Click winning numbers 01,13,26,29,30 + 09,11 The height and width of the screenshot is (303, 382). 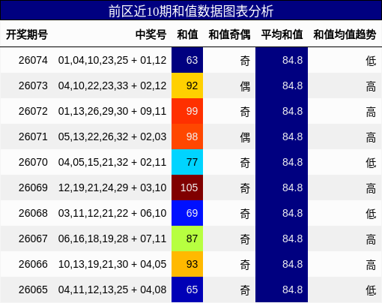pyautogui.click(x=112, y=111)
